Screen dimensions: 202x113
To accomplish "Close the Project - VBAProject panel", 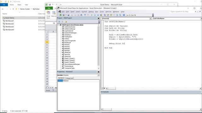I will pyautogui.click(x=98, y=18).
